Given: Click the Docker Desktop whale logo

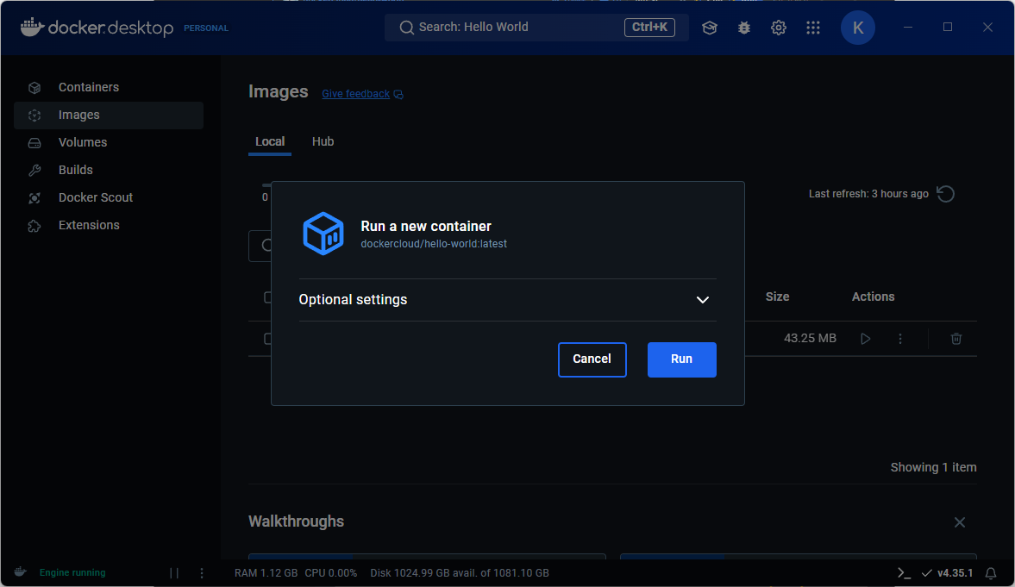Looking at the screenshot, I should tap(32, 28).
